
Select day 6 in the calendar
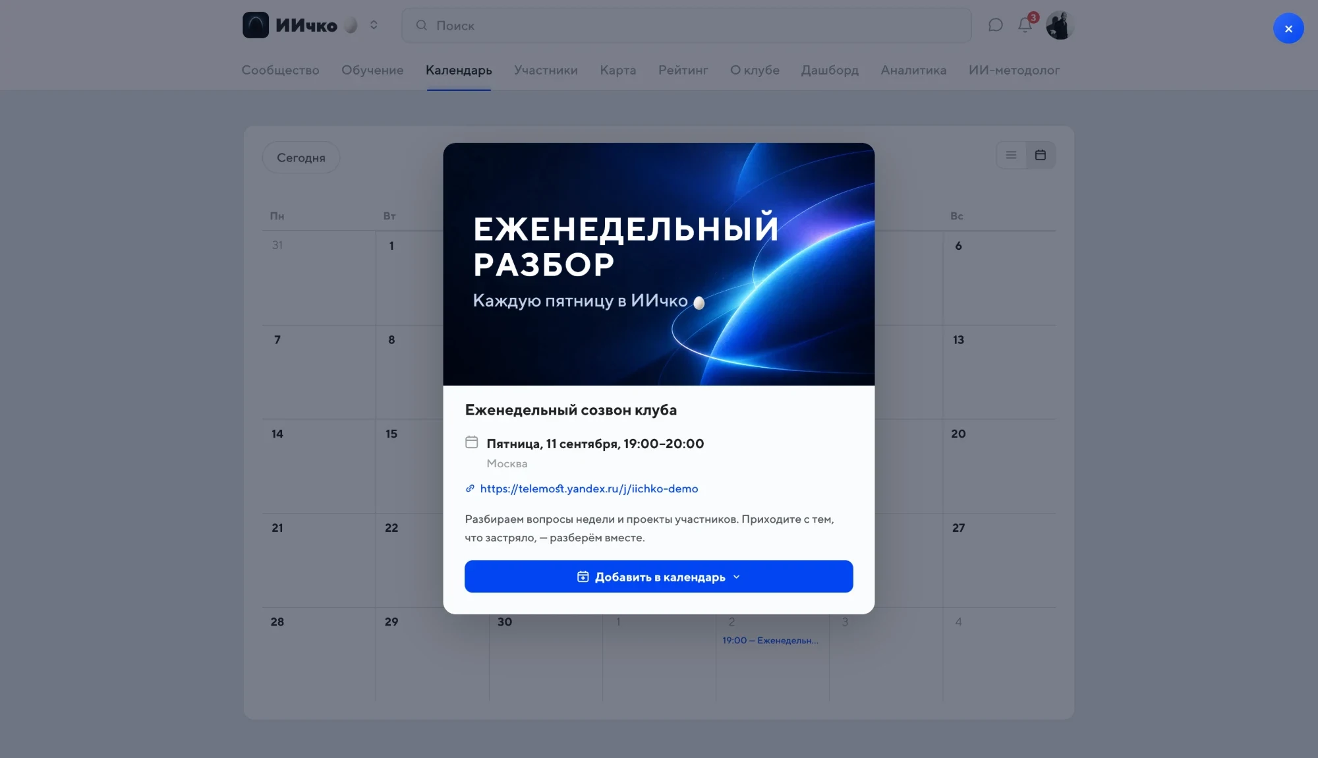[x=958, y=246]
